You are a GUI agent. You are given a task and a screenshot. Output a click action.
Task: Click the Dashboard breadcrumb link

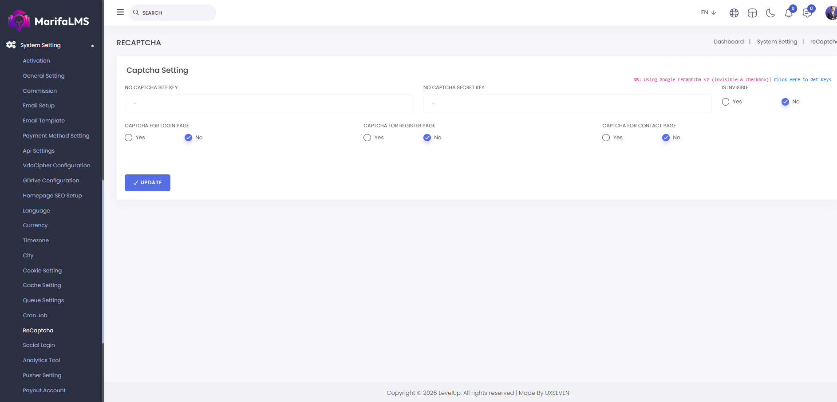728,42
